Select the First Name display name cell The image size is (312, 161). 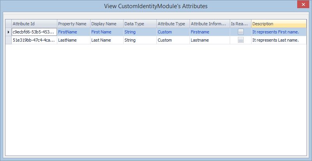107,32
